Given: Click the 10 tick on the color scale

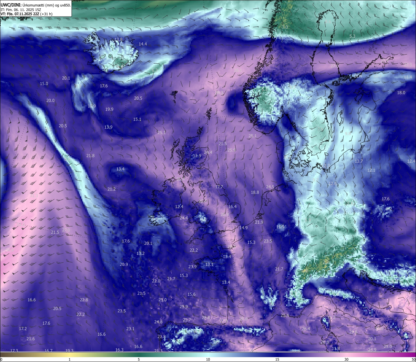Looking at the screenshot, I should tap(208, 359).
